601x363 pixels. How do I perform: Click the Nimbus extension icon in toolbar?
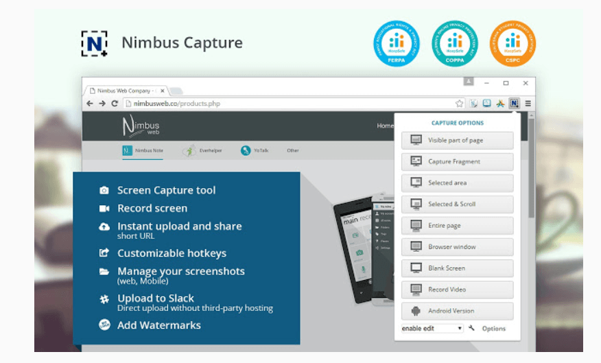point(514,104)
